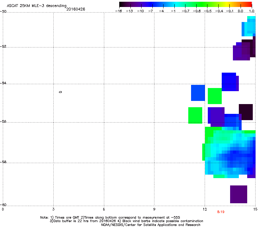The height and width of the screenshot is (227, 258).
Task: Click the red swath time label below axis
Action: tap(221, 212)
